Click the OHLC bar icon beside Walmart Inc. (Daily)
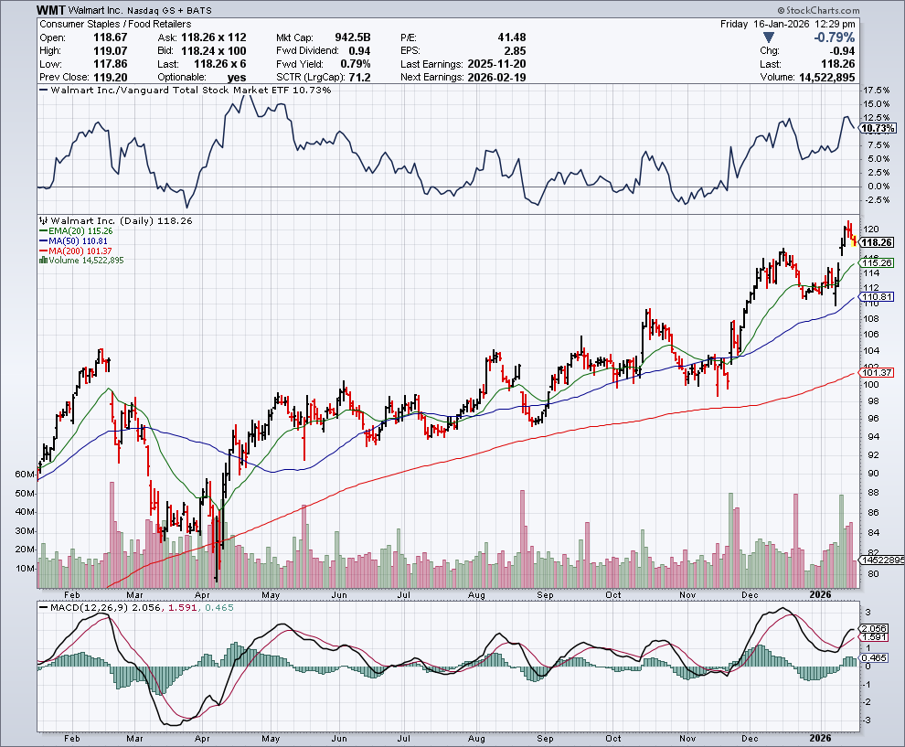This screenshot has width=905, height=747. coord(41,221)
